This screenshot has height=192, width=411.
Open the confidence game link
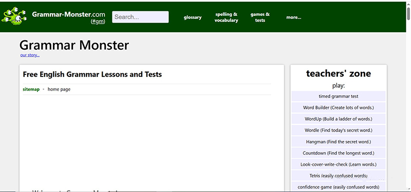[x=339, y=187]
